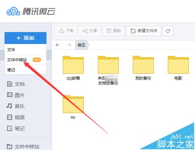This screenshot has height=150, width=195.
Task: Select the 音乐 sidebar label
Action: (19, 106)
